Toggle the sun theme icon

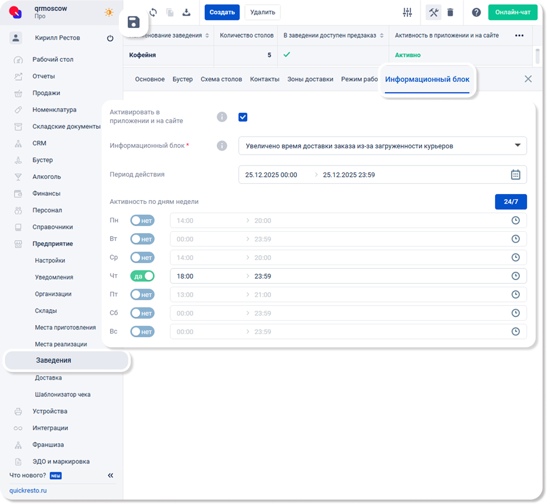[x=109, y=12]
